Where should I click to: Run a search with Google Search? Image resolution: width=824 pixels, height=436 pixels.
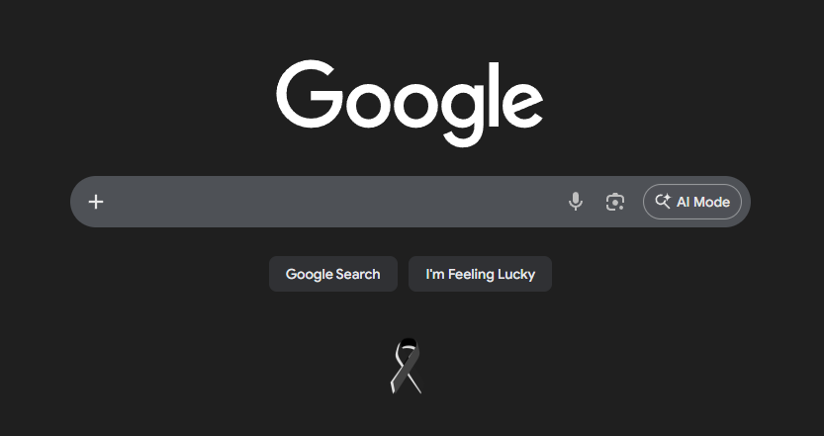click(333, 274)
